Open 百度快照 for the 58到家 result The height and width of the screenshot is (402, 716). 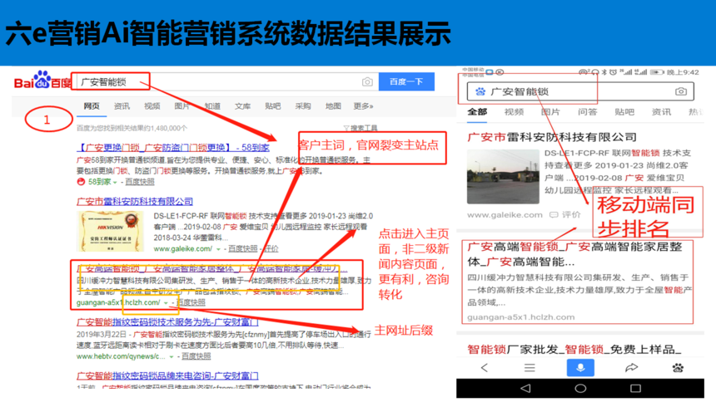[x=140, y=182]
